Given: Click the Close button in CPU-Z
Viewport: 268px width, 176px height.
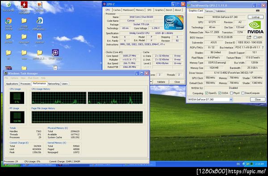Looking at the screenshot, I should coord(177,82).
